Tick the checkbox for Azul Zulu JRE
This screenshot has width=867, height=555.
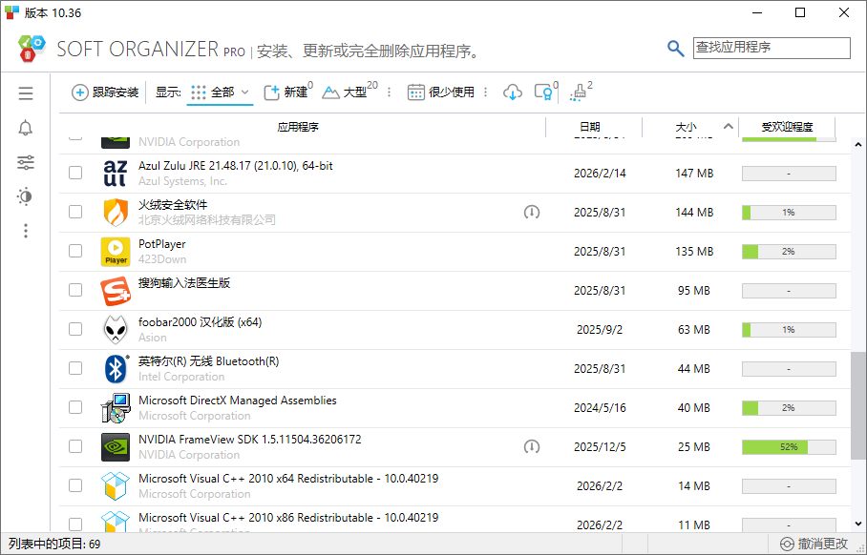(75, 173)
